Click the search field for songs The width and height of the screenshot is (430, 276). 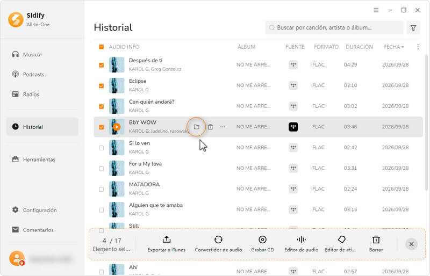334,28
